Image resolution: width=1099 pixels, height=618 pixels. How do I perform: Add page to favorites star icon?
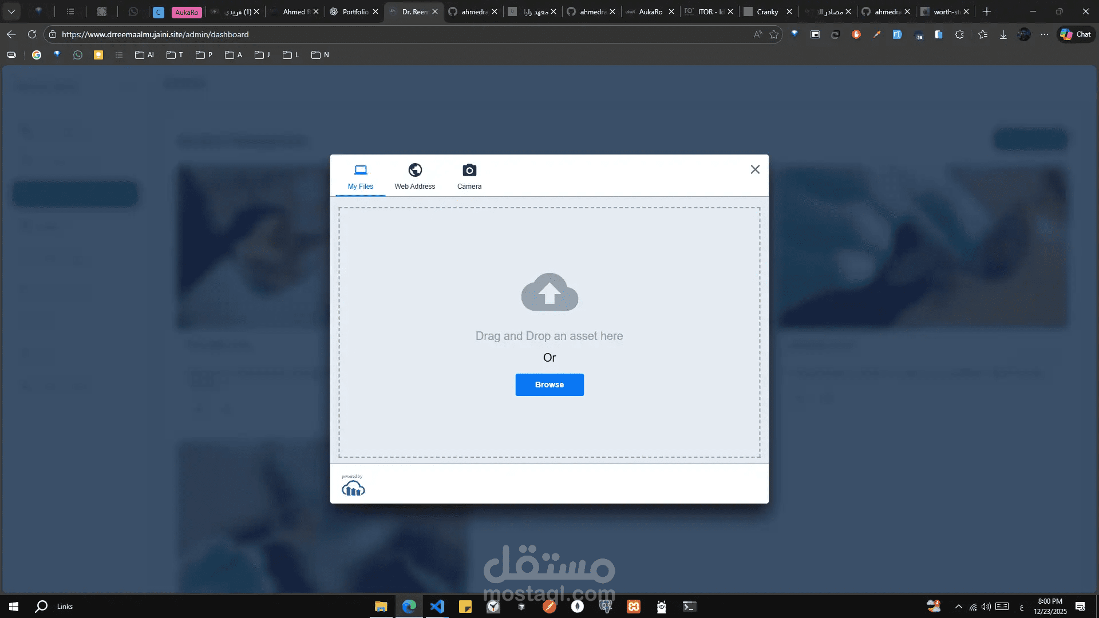point(774,34)
